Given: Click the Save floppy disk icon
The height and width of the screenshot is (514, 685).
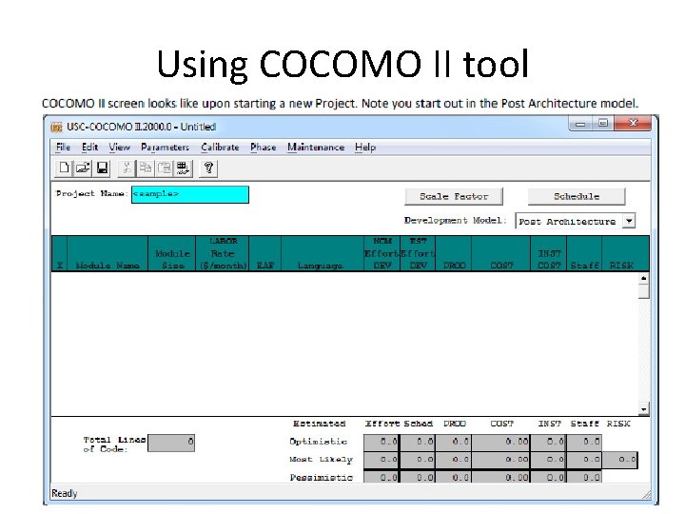Looking at the screenshot, I should pyautogui.click(x=102, y=168).
